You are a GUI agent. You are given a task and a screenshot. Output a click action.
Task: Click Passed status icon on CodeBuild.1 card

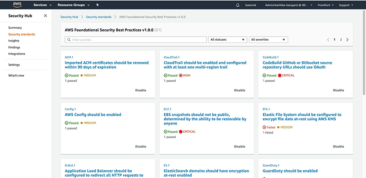264,76
